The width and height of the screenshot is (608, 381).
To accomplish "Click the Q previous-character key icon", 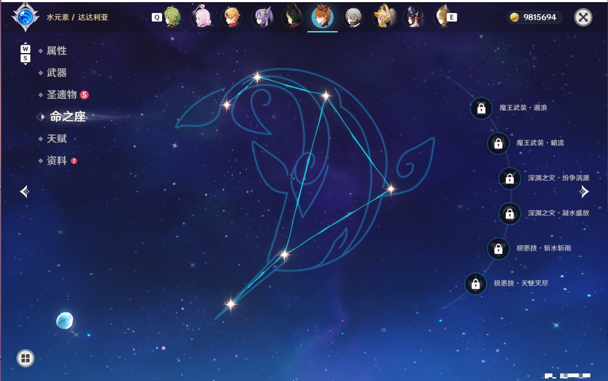I will pyautogui.click(x=157, y=17).
